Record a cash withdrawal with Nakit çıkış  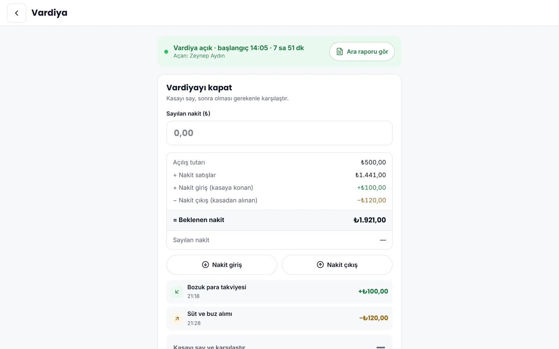[x=337, y=265]
